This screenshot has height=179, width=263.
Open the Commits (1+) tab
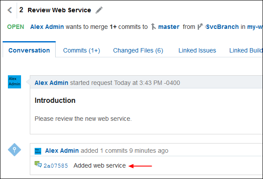(x=82, y=50)
